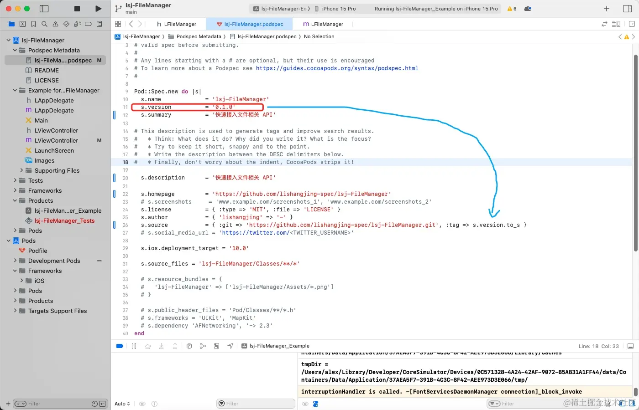
Task: Expand the iOS frameworks folder
Action: (x=21, y=281)
